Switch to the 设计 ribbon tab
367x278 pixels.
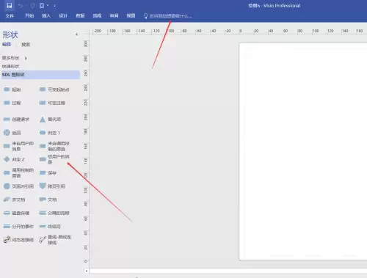tap(63, 15)
